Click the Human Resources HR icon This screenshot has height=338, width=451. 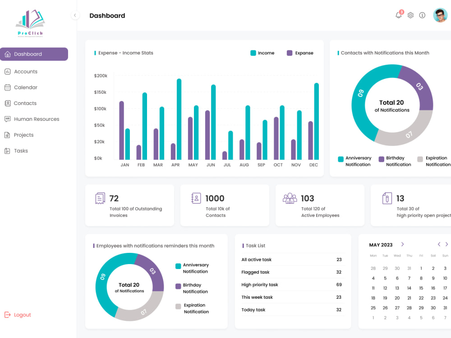[8, 119]
